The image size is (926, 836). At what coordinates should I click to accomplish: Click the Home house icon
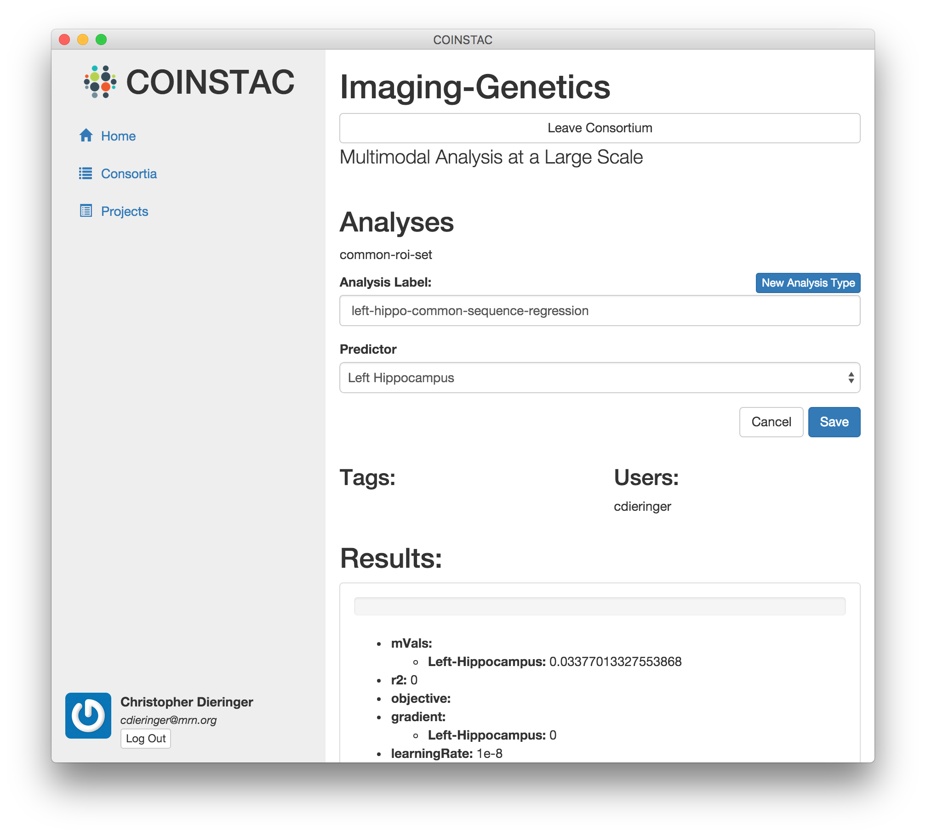tap(86, 136)
